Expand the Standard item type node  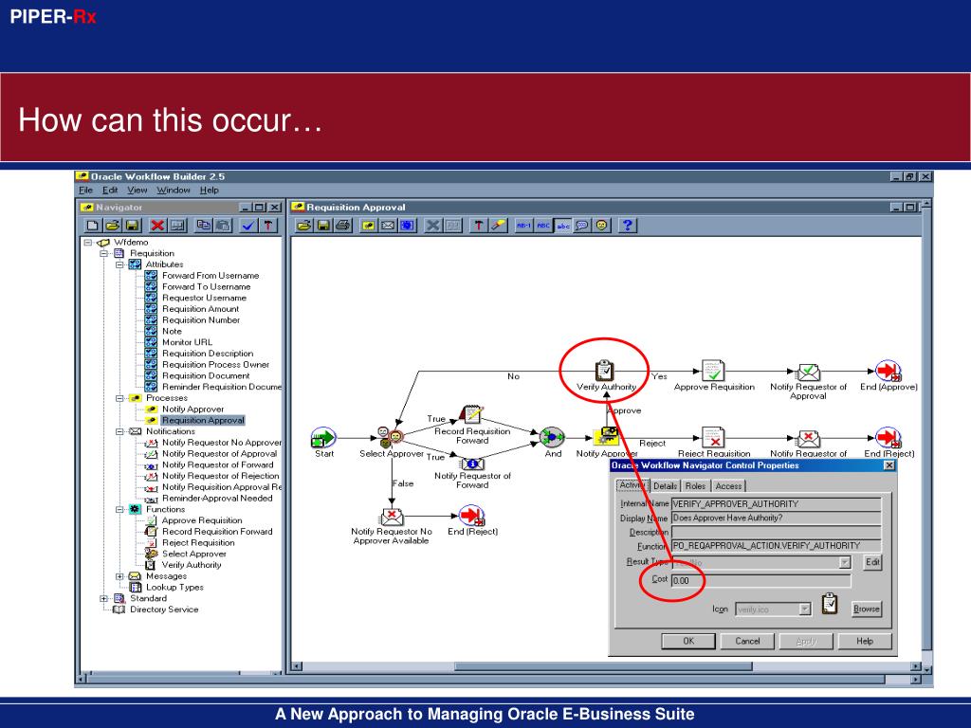104,599
